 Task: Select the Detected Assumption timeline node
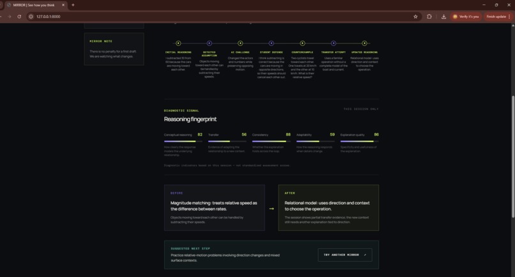[x=209, y=43]
